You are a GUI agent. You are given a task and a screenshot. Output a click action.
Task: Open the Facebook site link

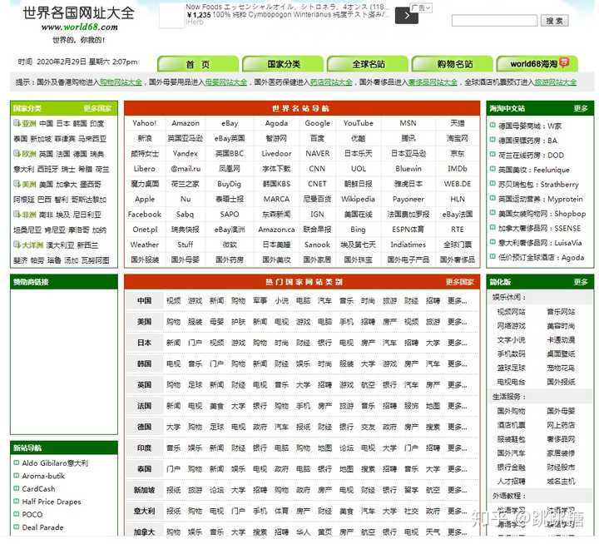(145, 215)
